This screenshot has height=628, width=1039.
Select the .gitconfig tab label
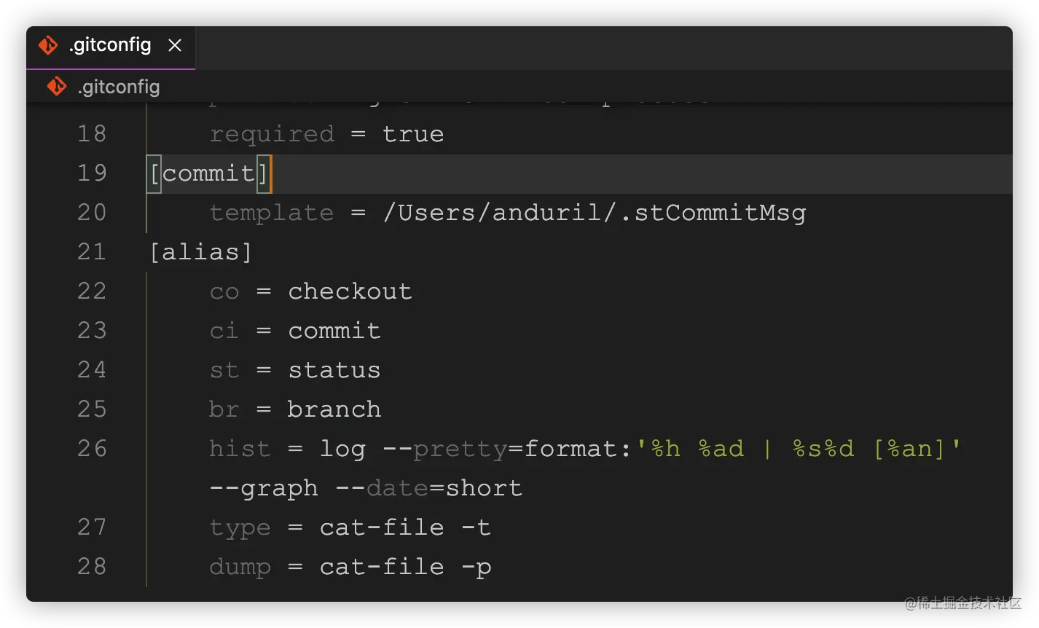pos(109,45)
